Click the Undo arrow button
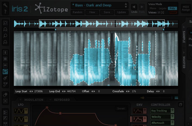The image size is (192, 126). pyautogui.click(x=134, y=7)
